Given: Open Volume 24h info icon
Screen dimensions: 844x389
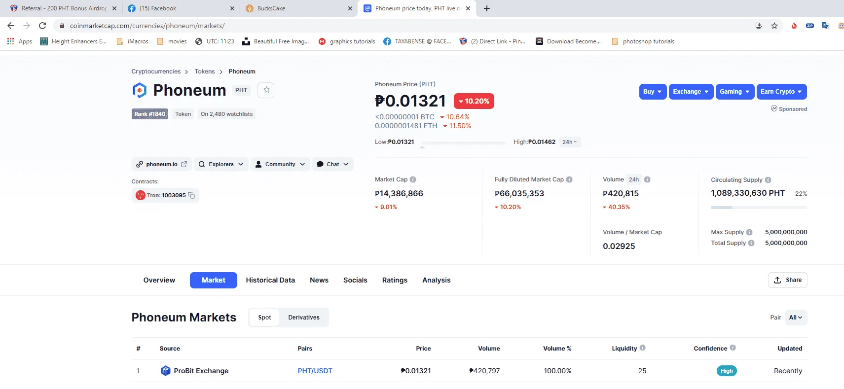Looking at the screenshot, I should click(647, 179).
